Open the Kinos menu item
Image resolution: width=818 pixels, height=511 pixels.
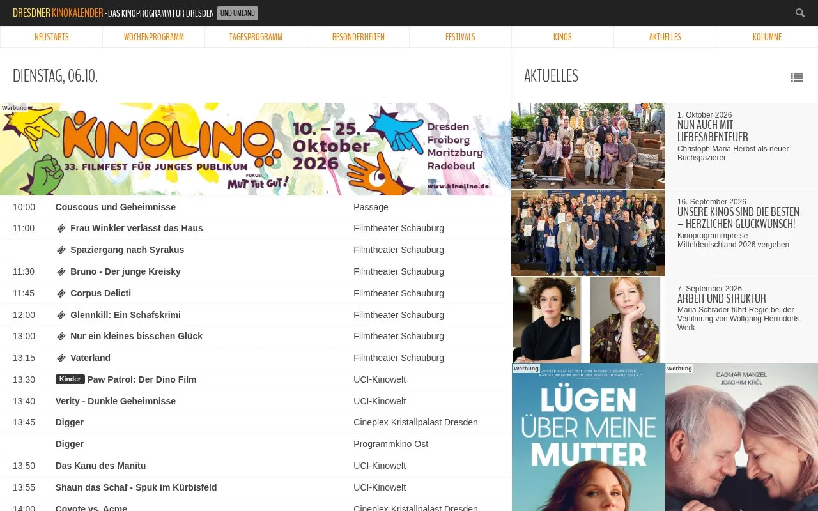pos(562,37)
